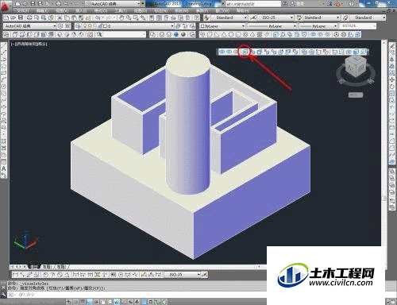Click the Layer Properties Manager icon
Screen dimensions: 397x305
coord(78,26)
